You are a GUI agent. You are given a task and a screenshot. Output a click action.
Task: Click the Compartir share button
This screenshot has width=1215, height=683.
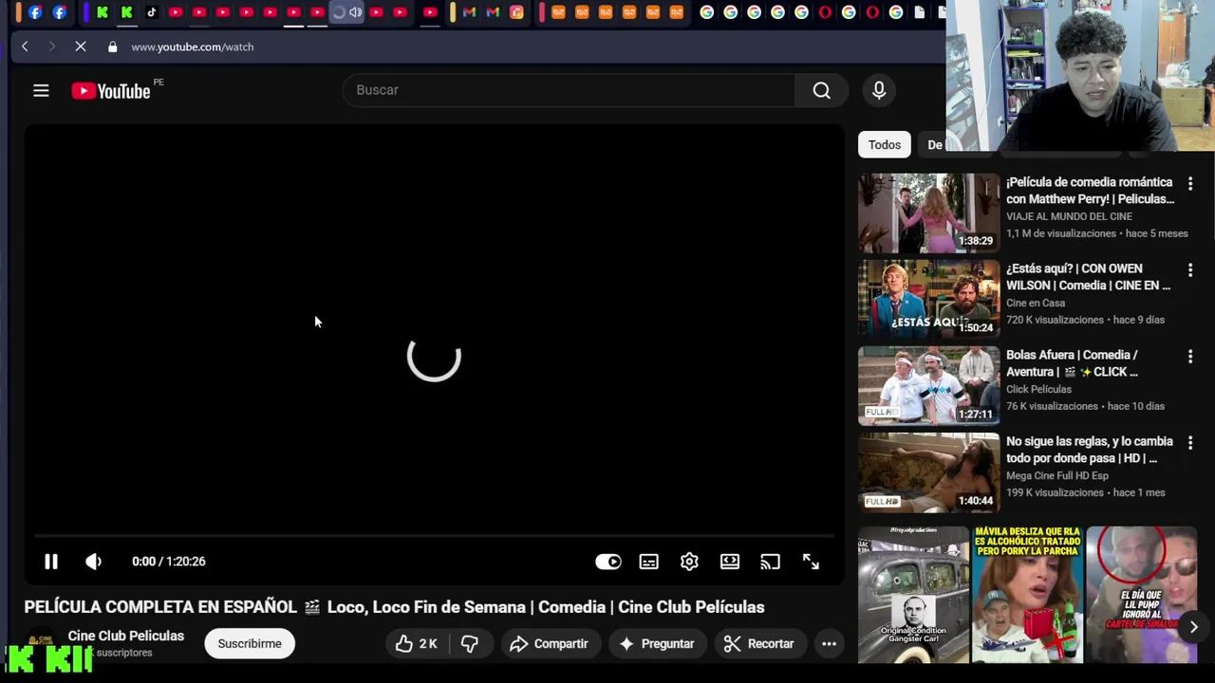(550, 643)
